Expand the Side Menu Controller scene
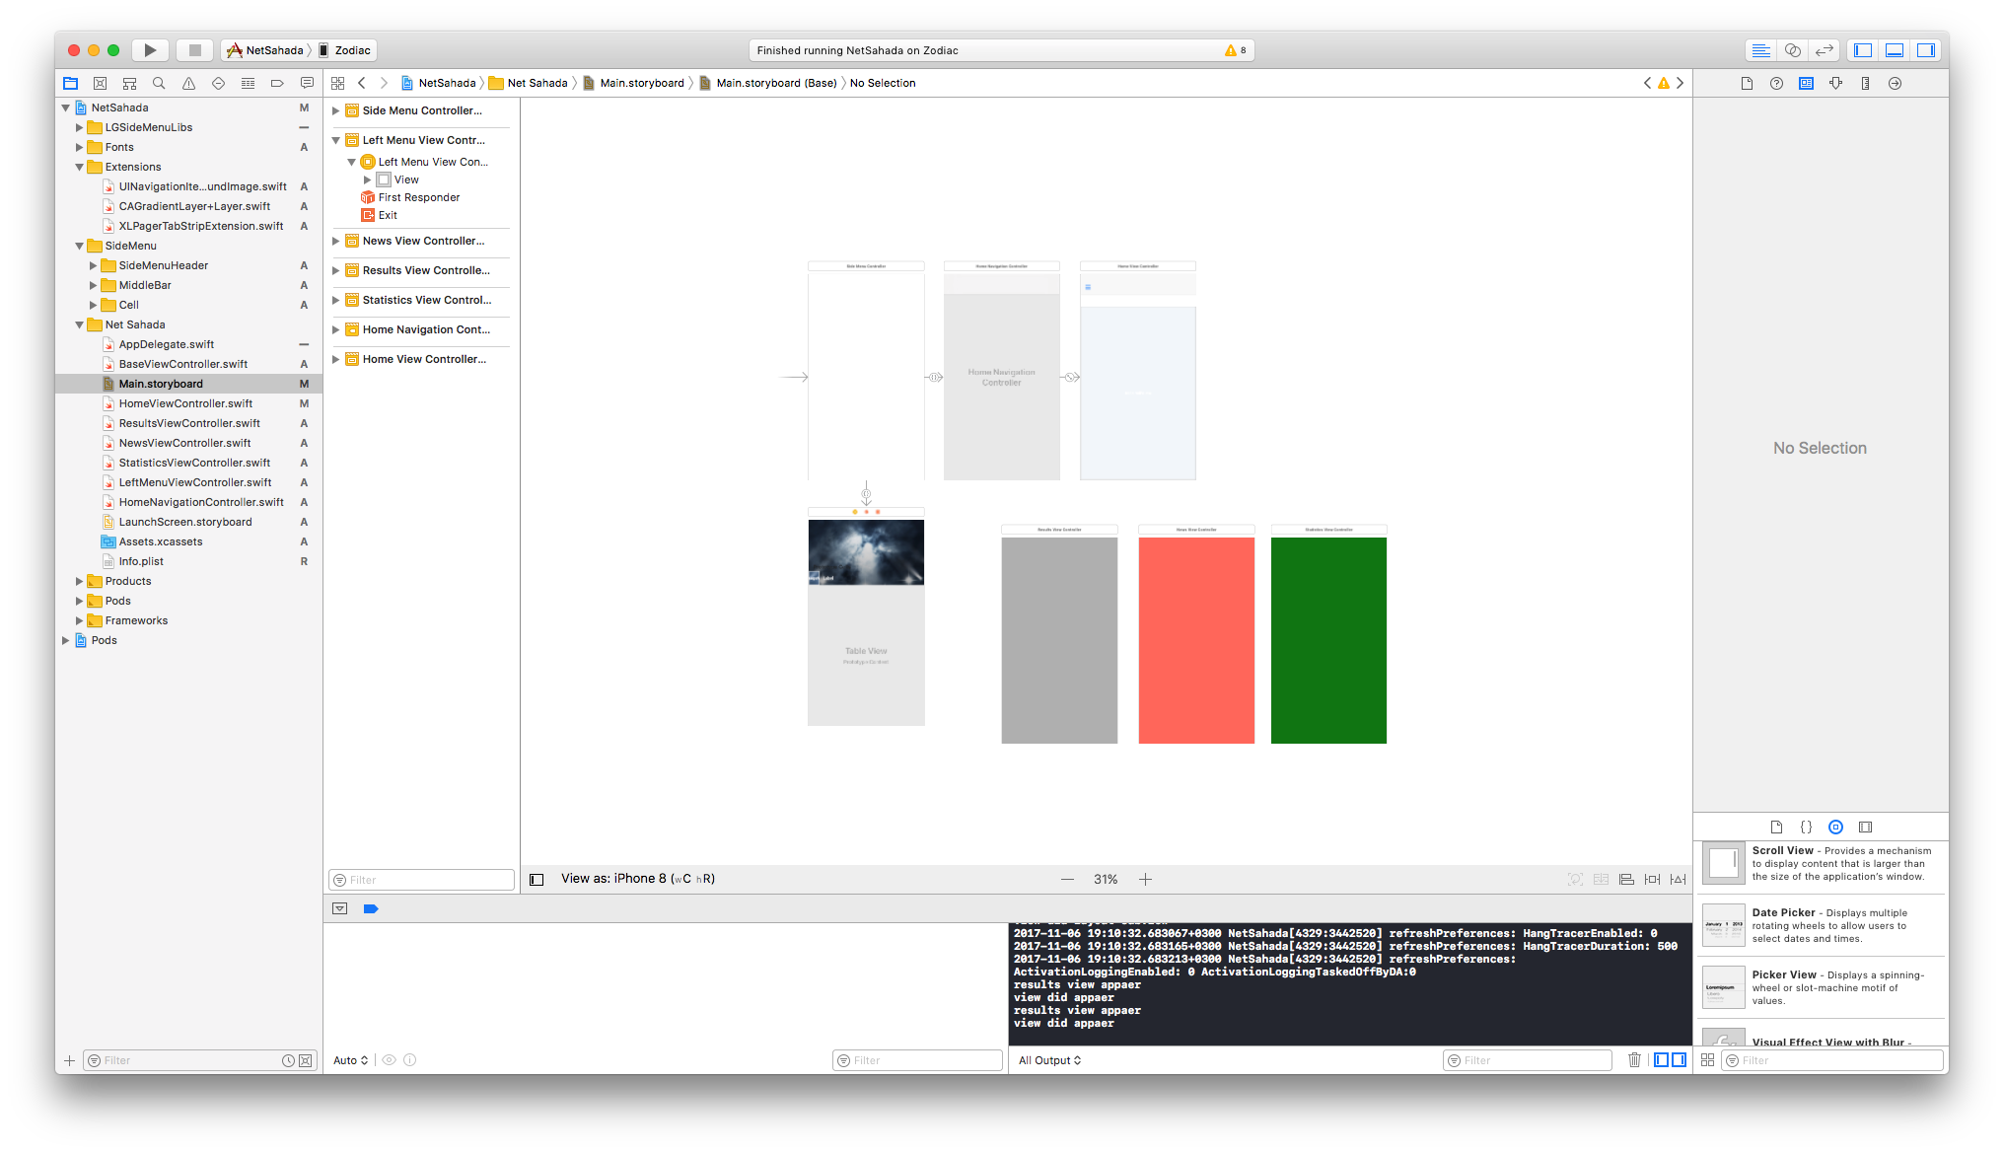The image size is (2004, 1153). point(336,110)
